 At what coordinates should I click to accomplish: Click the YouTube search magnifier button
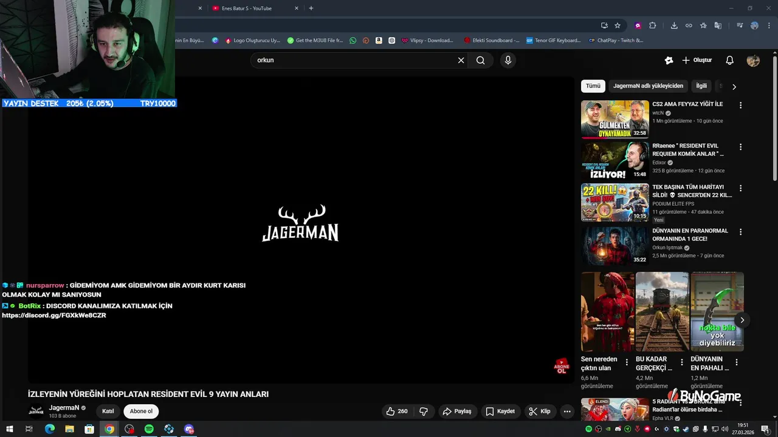pos(481,60)
